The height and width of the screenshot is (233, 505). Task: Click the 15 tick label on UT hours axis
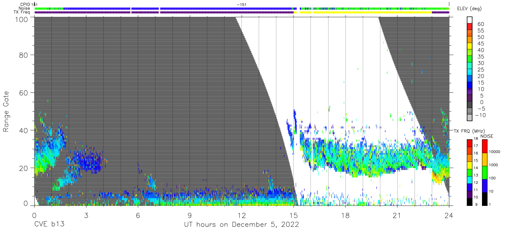tap(294, 215)
